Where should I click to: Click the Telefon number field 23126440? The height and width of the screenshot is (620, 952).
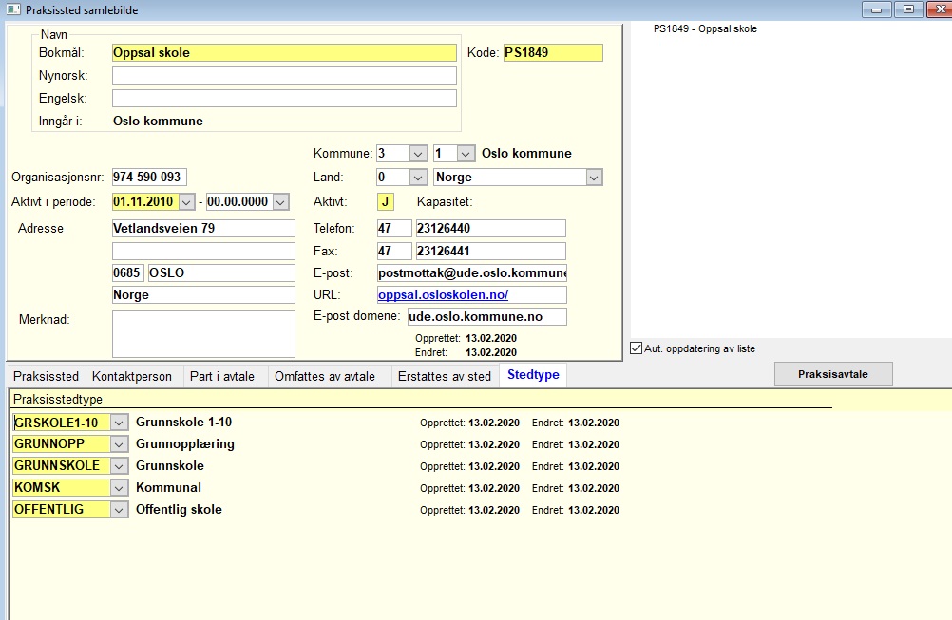[490, 229]
